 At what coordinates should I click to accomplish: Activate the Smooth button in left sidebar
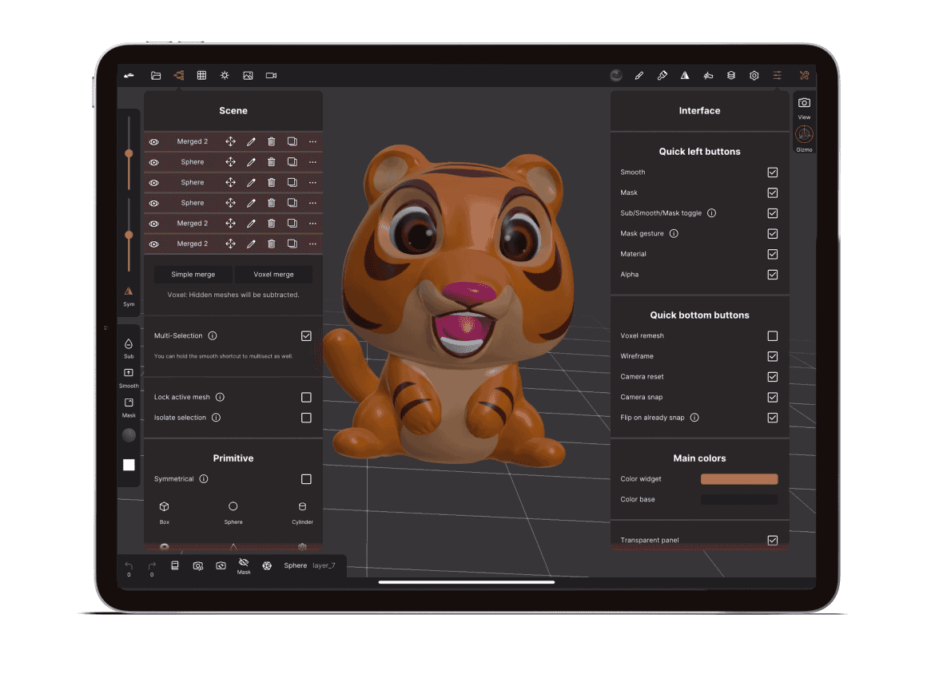click(129, 378)
